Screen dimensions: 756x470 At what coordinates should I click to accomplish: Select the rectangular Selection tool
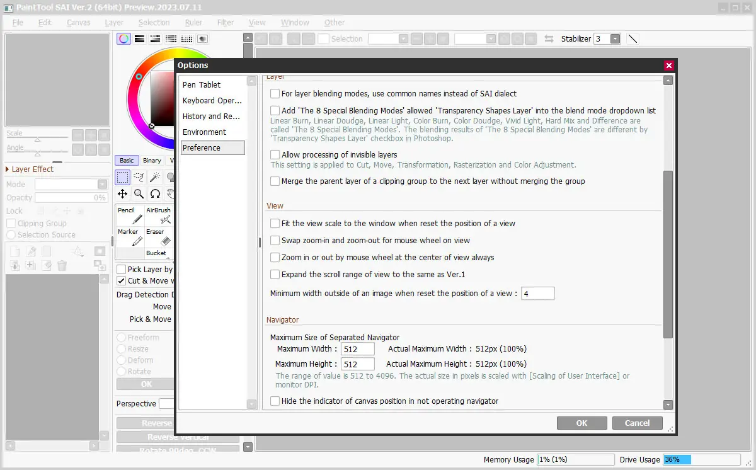123,178
